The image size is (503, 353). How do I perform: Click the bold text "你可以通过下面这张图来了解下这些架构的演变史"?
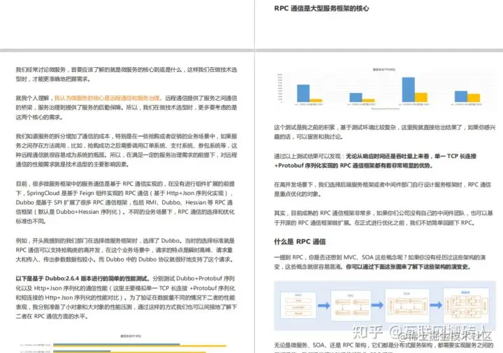click(408, 267)
